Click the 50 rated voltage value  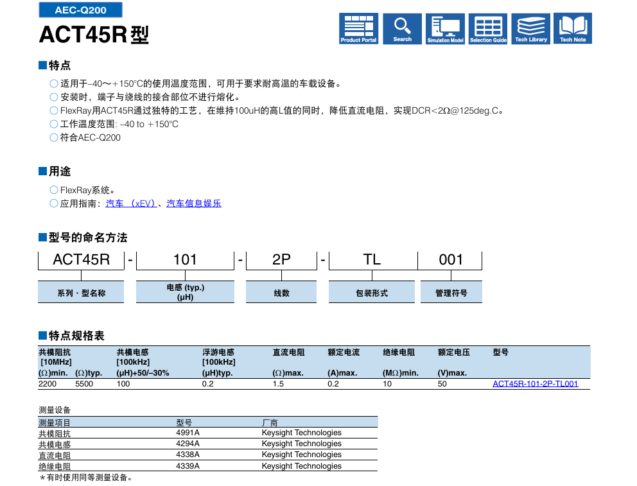(442, 384)
